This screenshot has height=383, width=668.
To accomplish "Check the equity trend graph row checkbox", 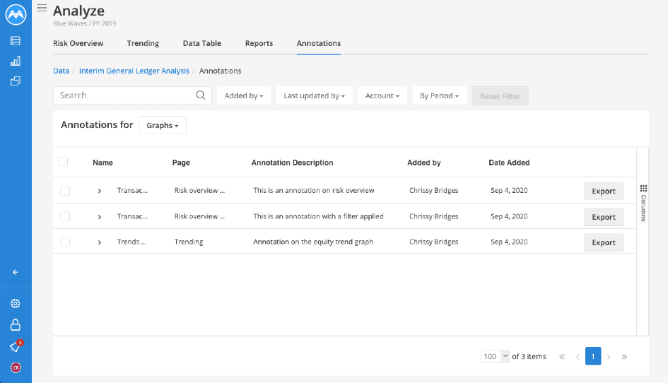I will 65,242.
